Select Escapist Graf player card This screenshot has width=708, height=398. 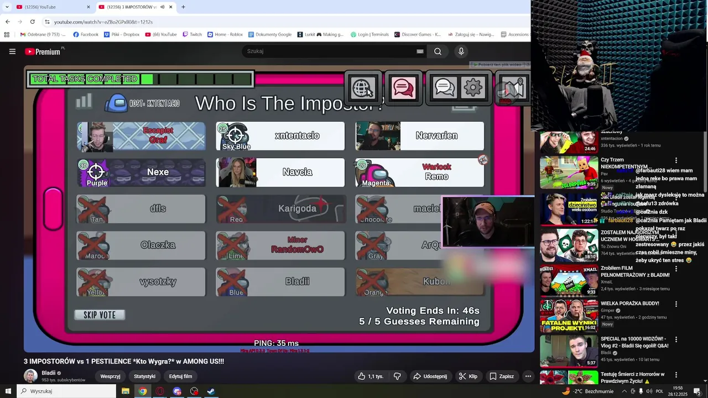coord(141,136)
